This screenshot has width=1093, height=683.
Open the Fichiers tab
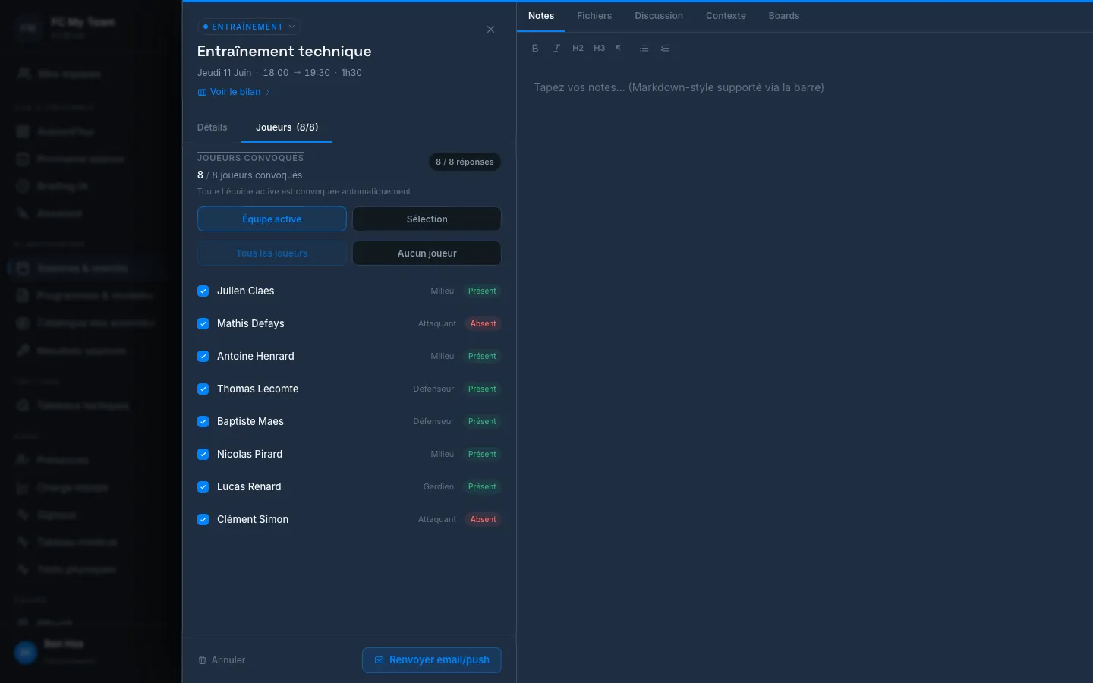pos(594,16)
